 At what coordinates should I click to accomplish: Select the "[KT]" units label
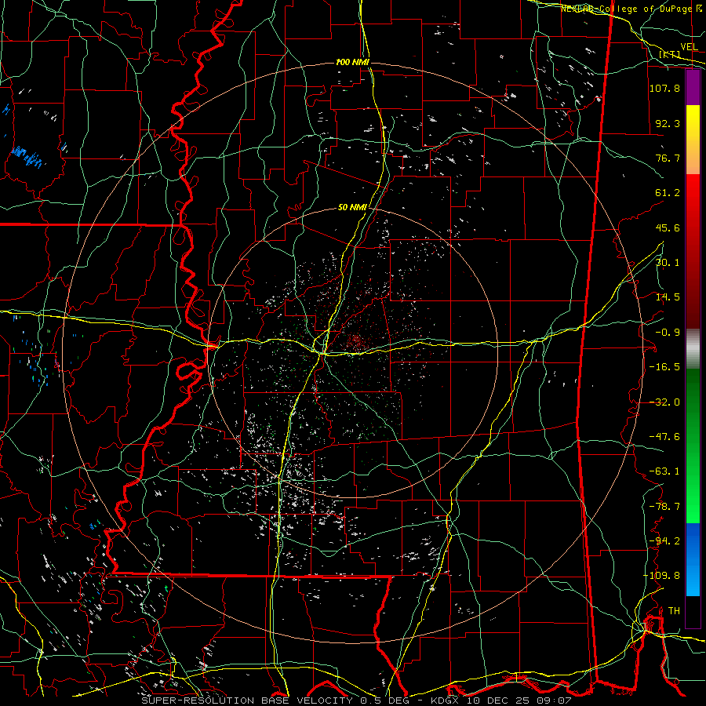coord(670,54)
